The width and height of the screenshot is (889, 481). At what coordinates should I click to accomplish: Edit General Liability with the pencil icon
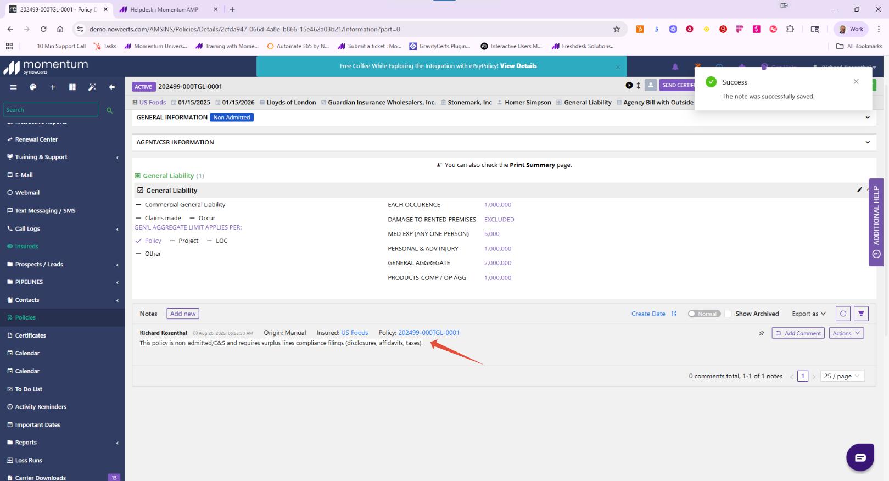(860, 189)
